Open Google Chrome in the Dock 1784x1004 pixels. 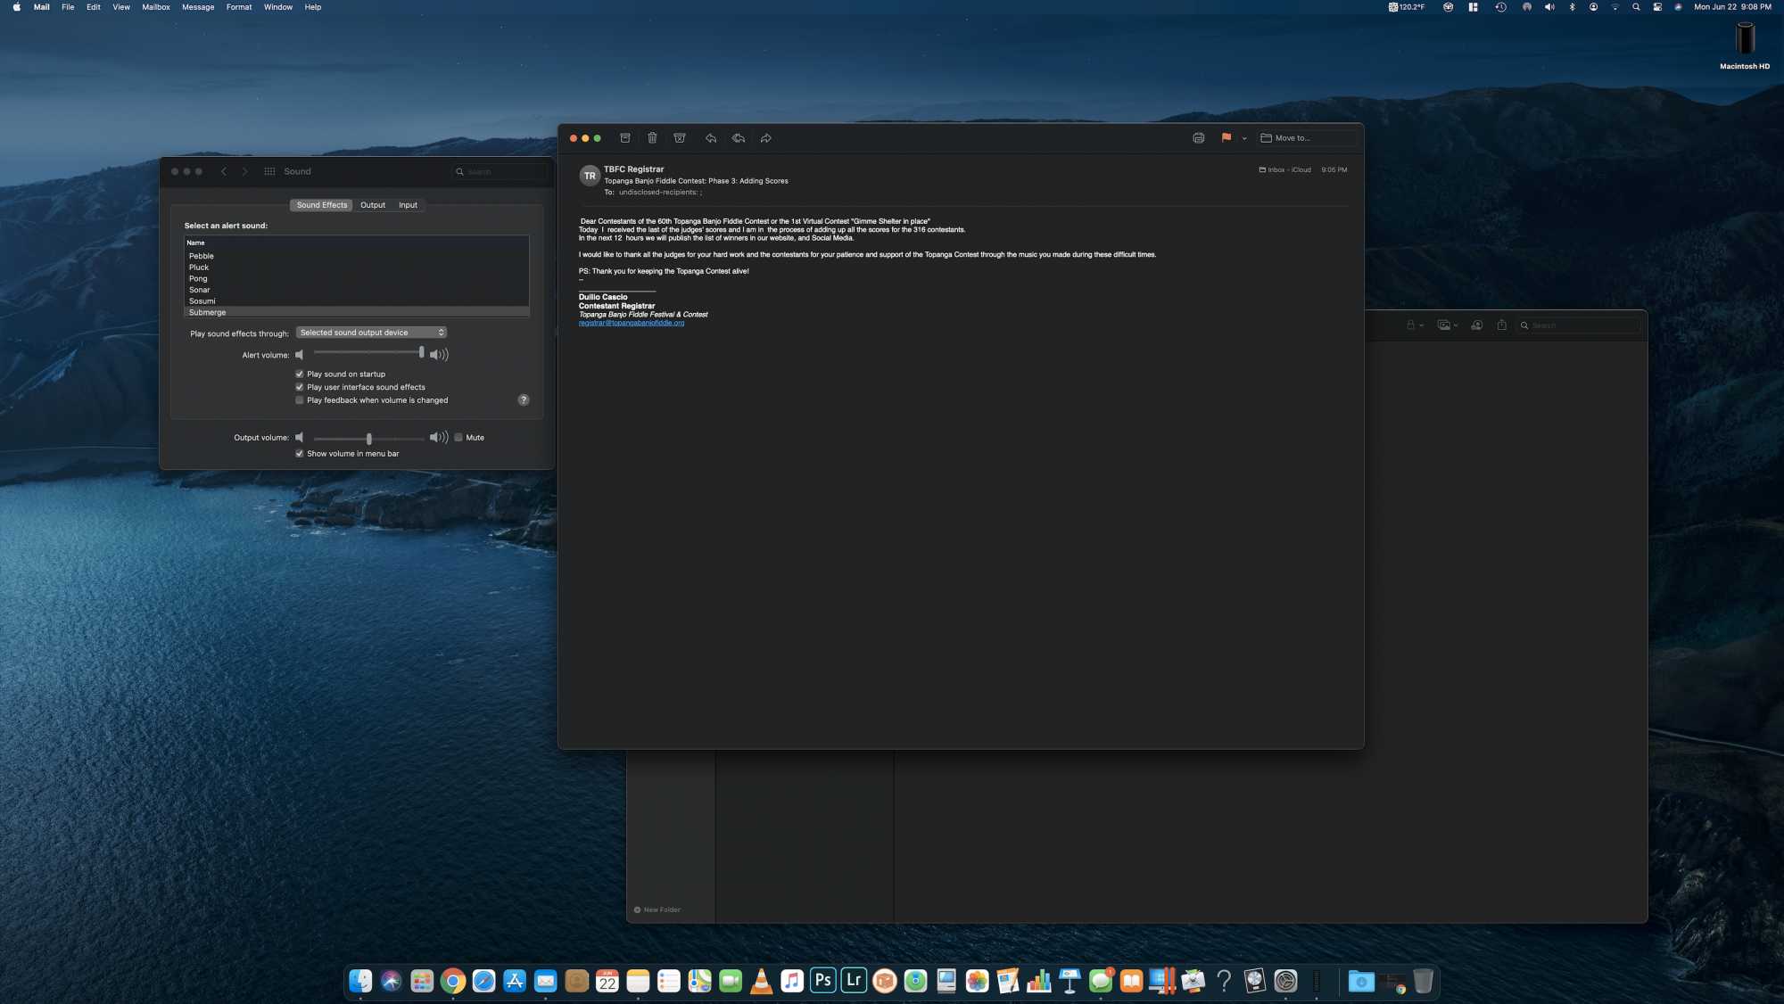453,981
